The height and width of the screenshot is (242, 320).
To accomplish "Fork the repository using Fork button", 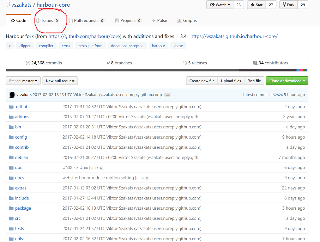I will tap(288, 5).
